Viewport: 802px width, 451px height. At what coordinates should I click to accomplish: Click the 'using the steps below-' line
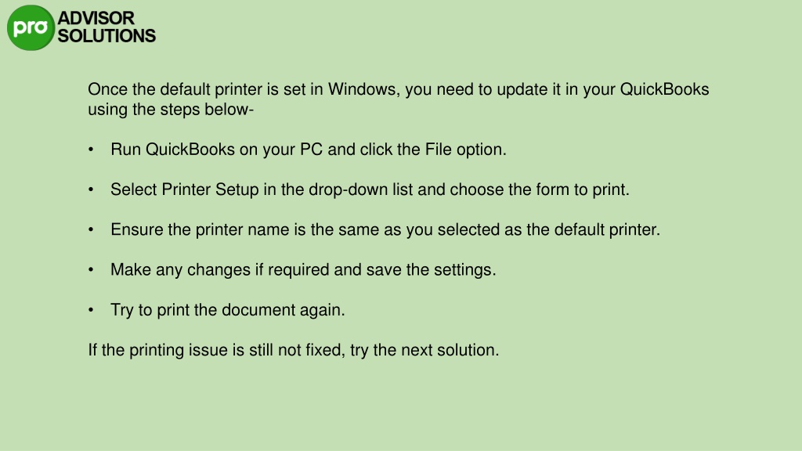(171, 110)
